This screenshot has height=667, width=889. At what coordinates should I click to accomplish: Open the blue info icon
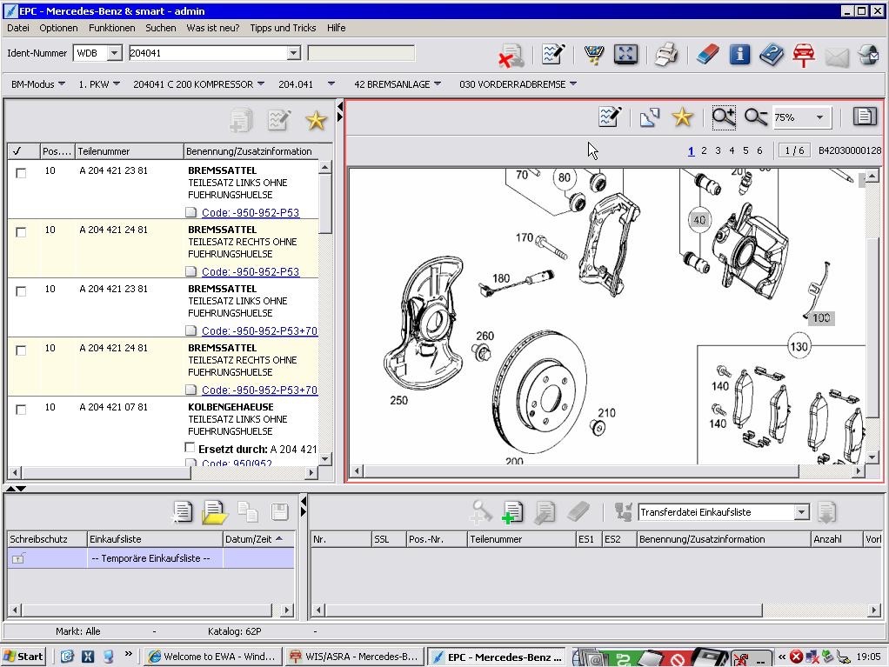point(739,55)
